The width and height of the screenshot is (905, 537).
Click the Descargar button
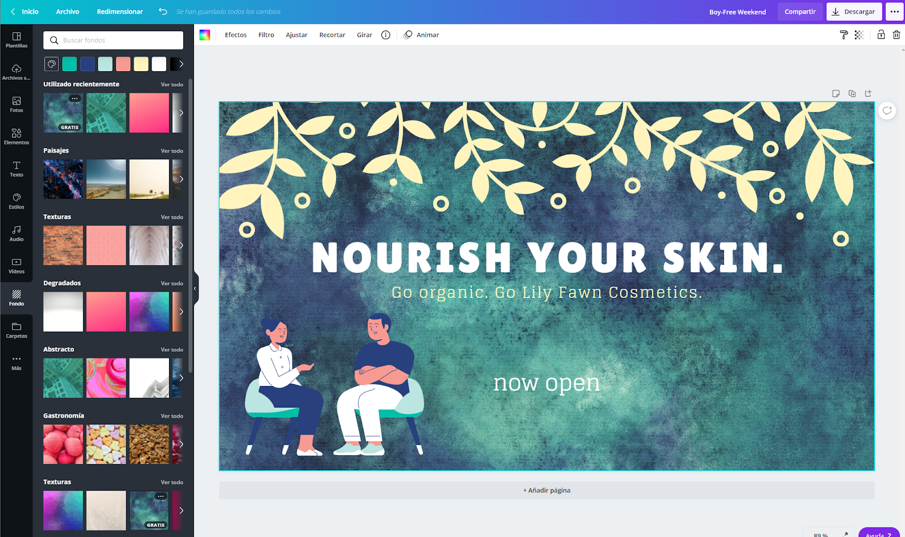point(854,11)
